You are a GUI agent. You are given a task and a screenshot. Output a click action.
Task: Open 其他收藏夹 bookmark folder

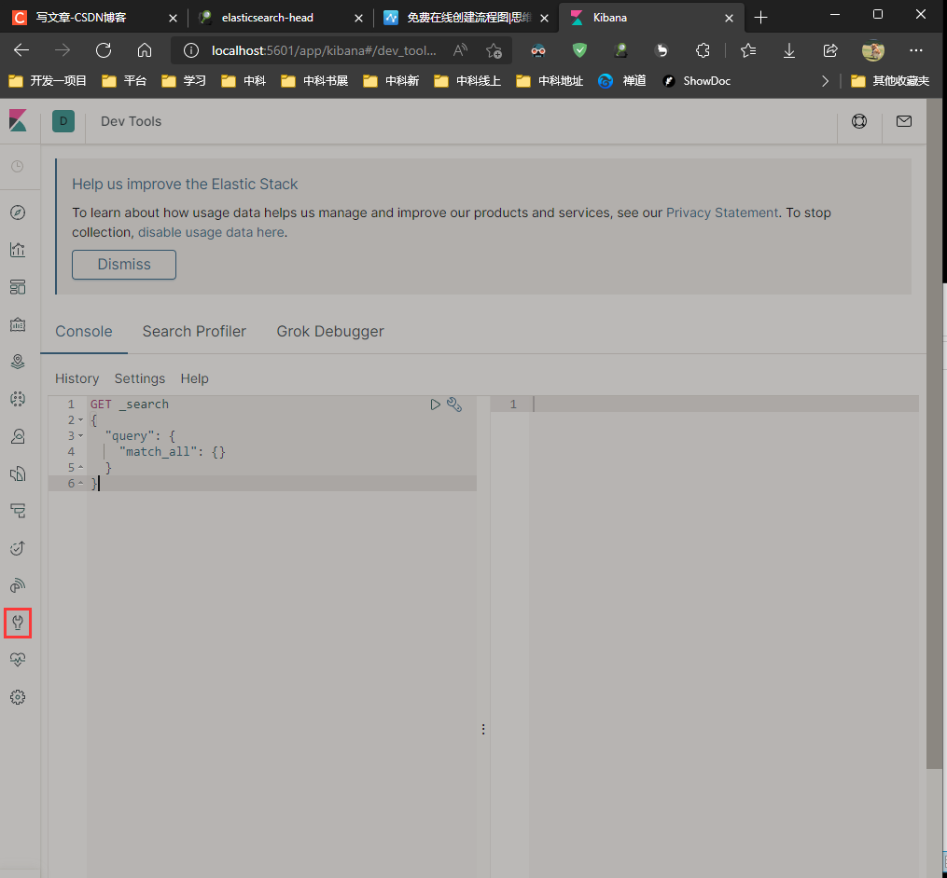tap(890, 81)
